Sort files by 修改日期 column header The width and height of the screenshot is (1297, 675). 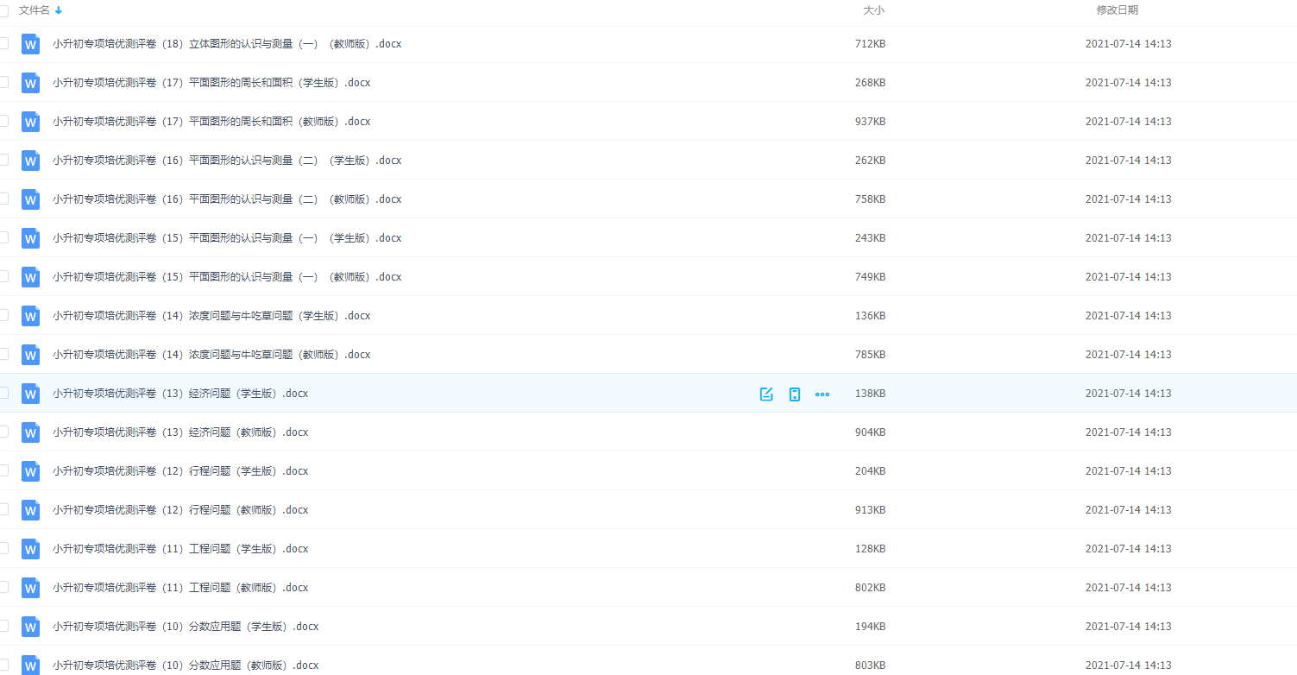[x=1117, y=10]
